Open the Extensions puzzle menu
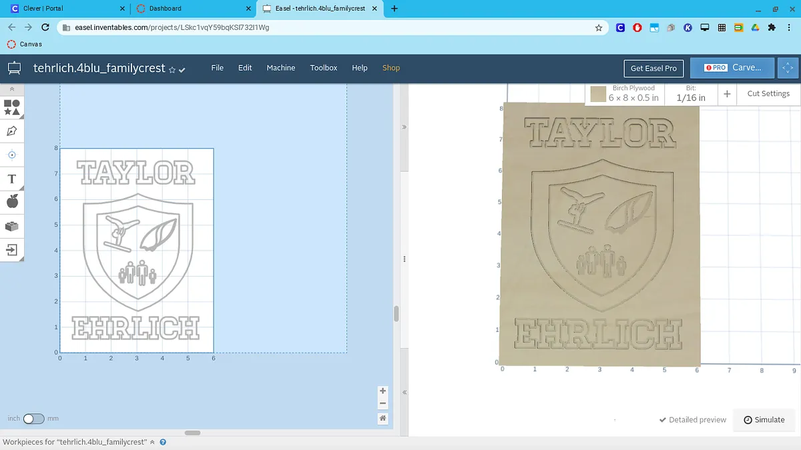Viewport: 801px width, 450px height. [772, 28]
